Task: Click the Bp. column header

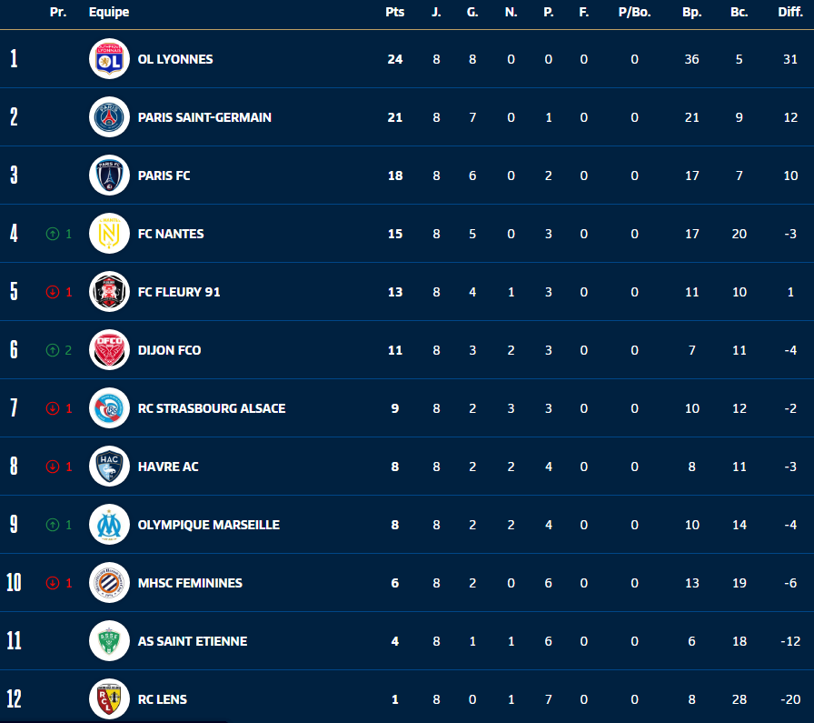Action: pos(692,13)
